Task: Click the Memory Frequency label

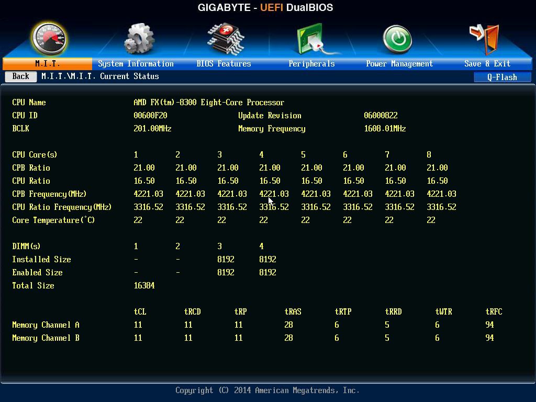Action: coord(272,129)
